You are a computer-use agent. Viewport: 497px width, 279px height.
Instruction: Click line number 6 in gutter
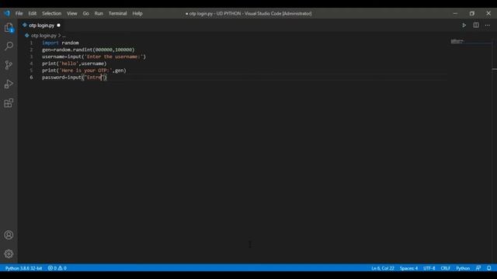[31, 77]
